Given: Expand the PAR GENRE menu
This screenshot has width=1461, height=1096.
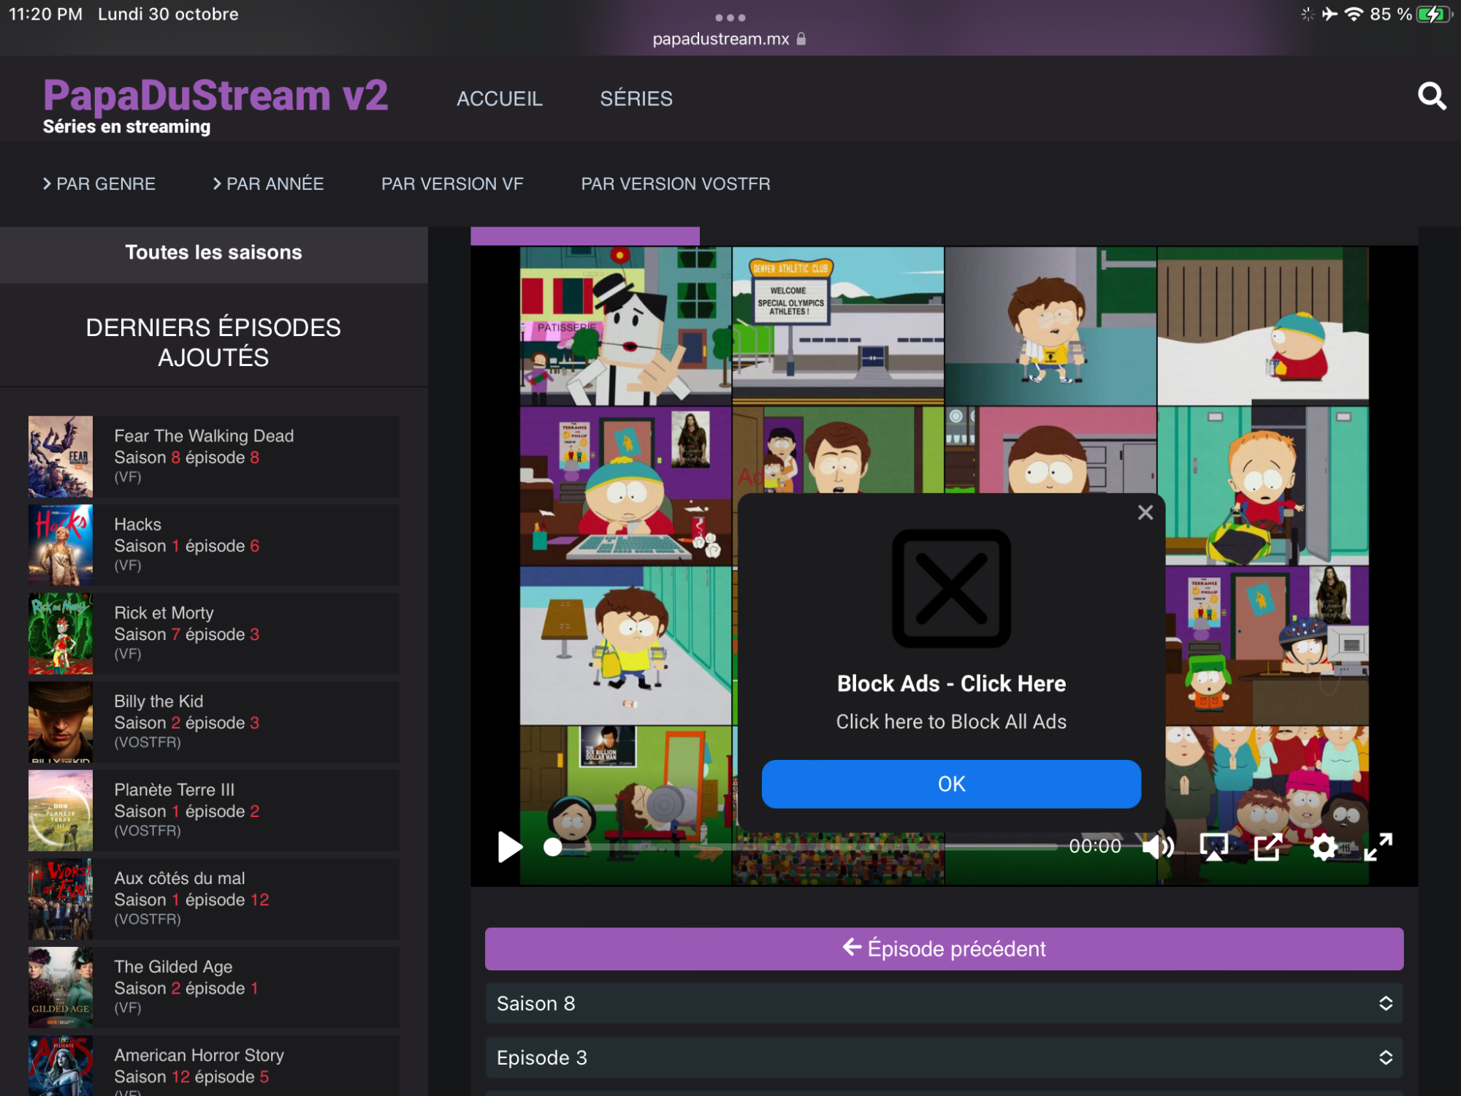Looking at the screenshot, I should tap(99, 183).
